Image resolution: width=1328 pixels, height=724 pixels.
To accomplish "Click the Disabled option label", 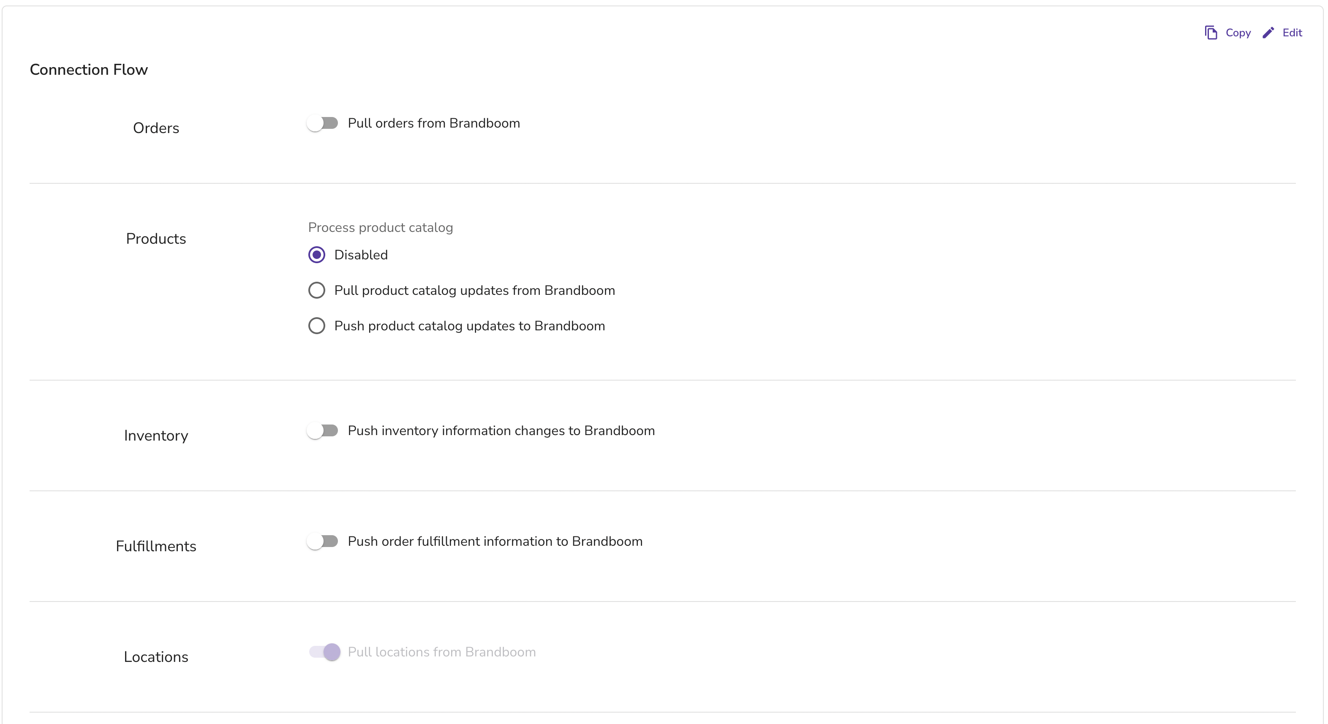I will point(361,255).
